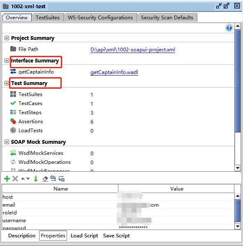Click the maximize window icon in title bar
This screenshot has width=243, height=246.
click(x=227, y=6)
